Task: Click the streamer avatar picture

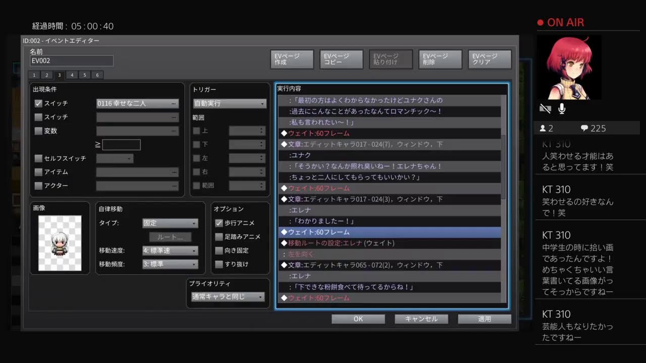Action: coord(569,67)
